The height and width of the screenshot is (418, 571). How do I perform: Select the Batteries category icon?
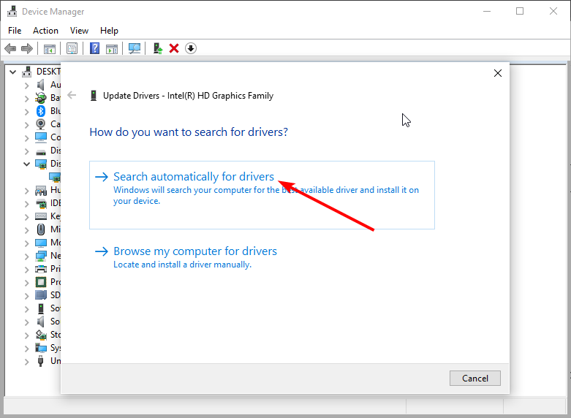(41, 98)
